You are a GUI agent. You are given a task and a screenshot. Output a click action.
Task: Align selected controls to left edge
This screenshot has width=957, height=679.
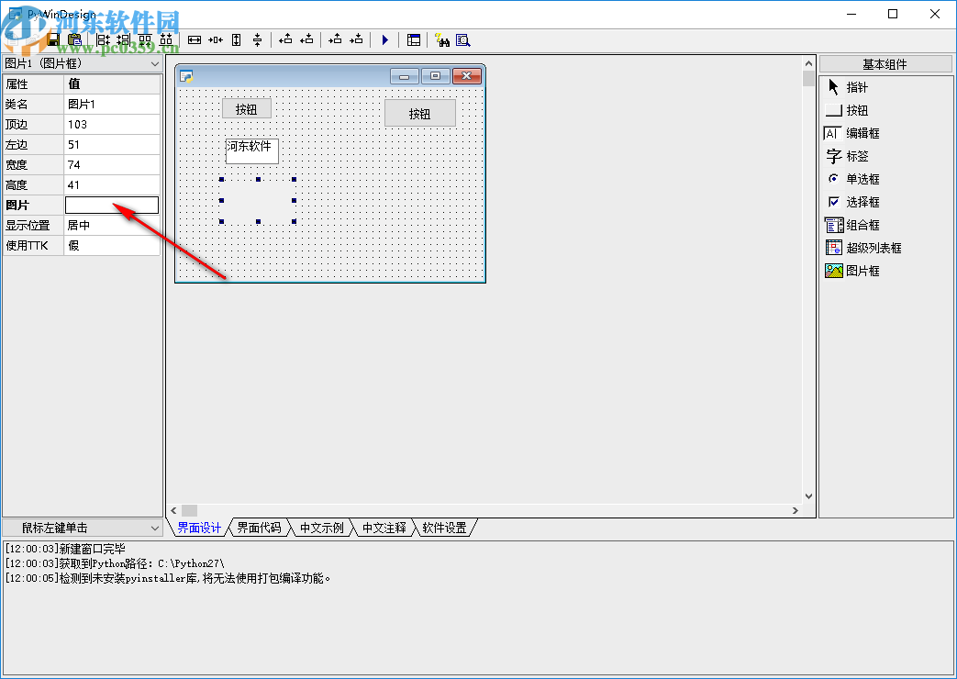click(103, 39)
